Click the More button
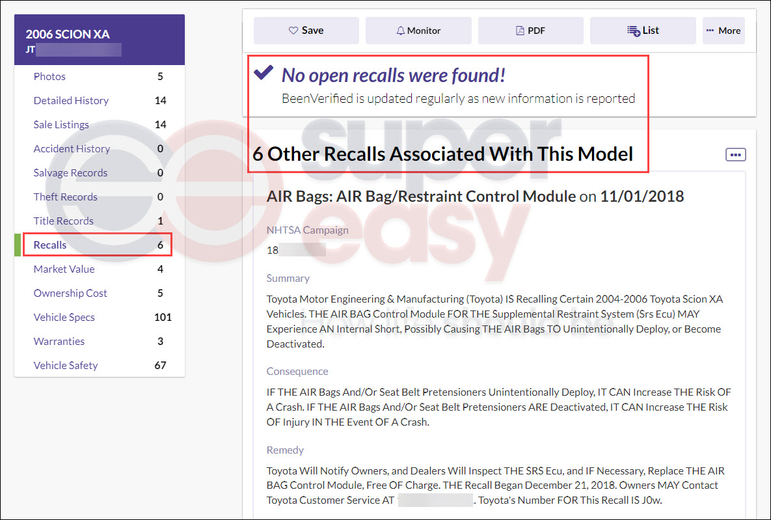The width and height of the screenshot is (771, 520). coord(724,31)
